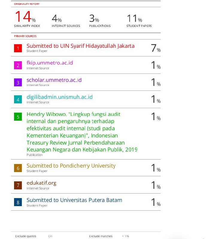Open the Hendry Wibowo publication source
Image resolution: width=207 pixels, height=239 pixels.
(82, 132)
